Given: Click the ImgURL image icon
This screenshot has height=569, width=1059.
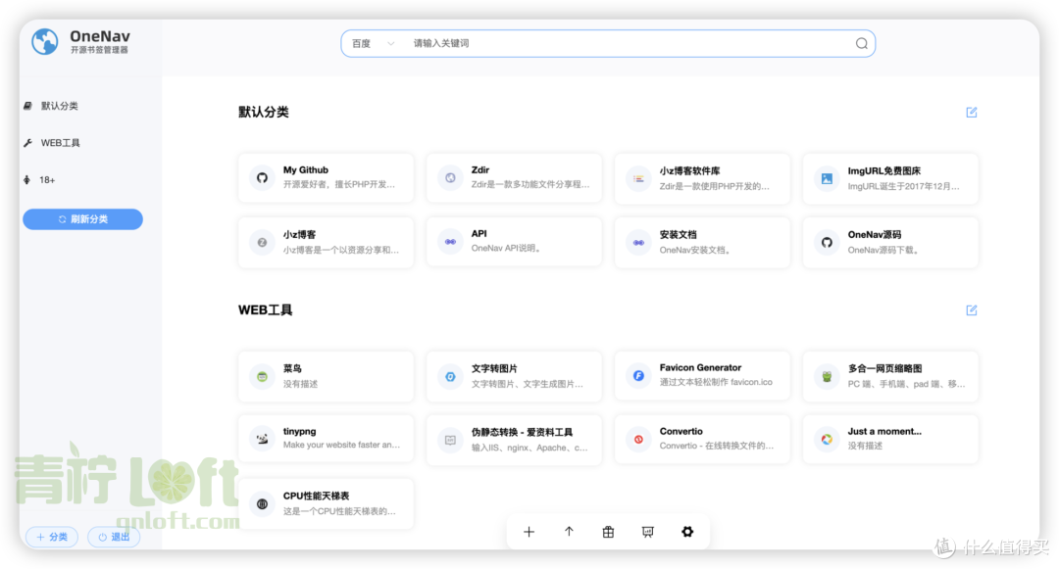Looking at the screenshot, I should [827, 178].
